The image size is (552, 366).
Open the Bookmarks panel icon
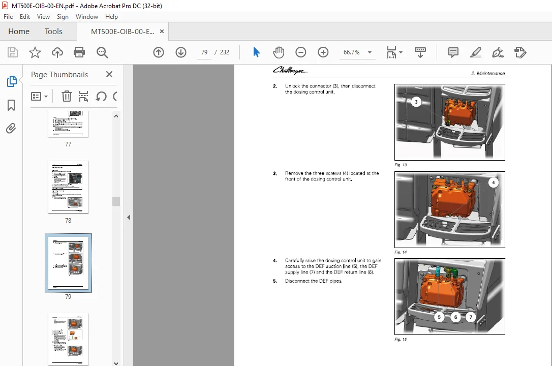coord(11,105)
